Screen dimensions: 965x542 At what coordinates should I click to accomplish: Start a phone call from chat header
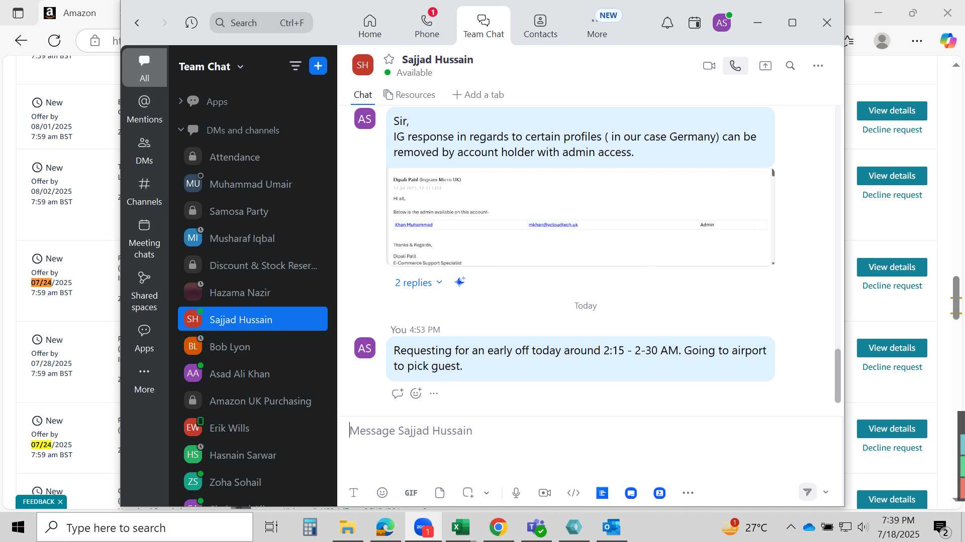point(735,66)
